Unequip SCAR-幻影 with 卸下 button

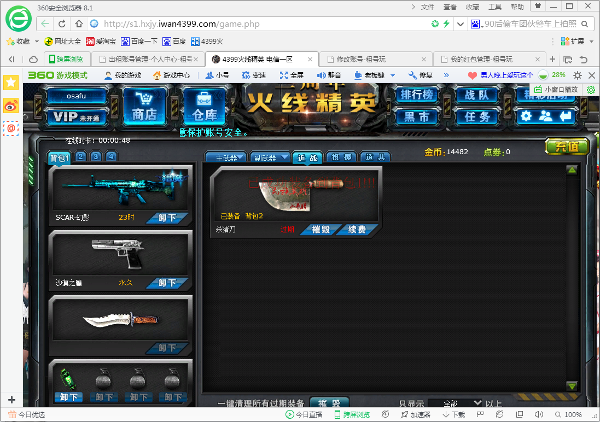tap(167, 218)
